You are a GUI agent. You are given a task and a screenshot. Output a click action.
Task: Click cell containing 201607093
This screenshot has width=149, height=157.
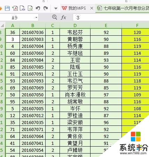click(33, 81)
